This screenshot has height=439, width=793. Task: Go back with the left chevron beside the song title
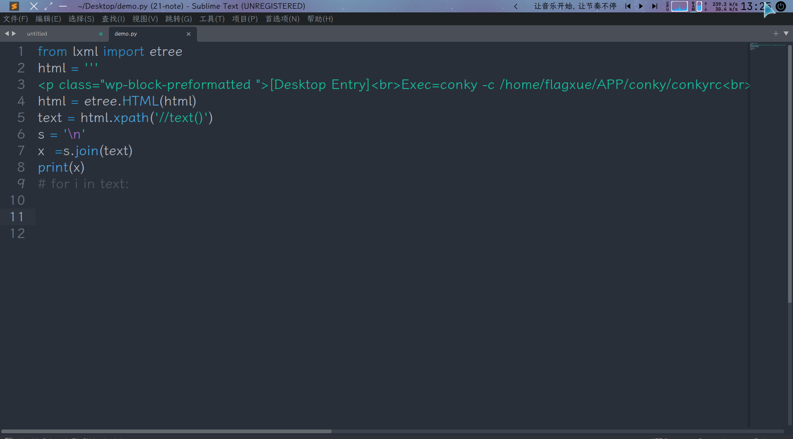[516, 6]
